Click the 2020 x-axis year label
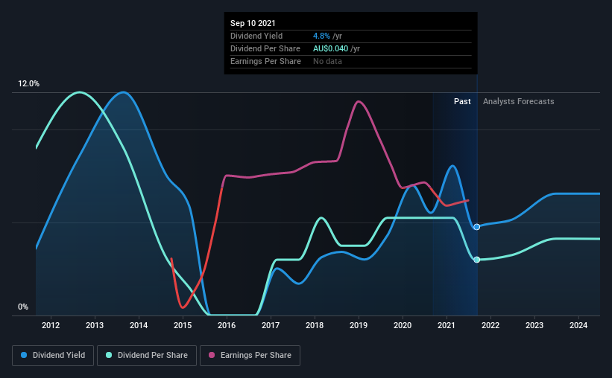 click(403, 325)
